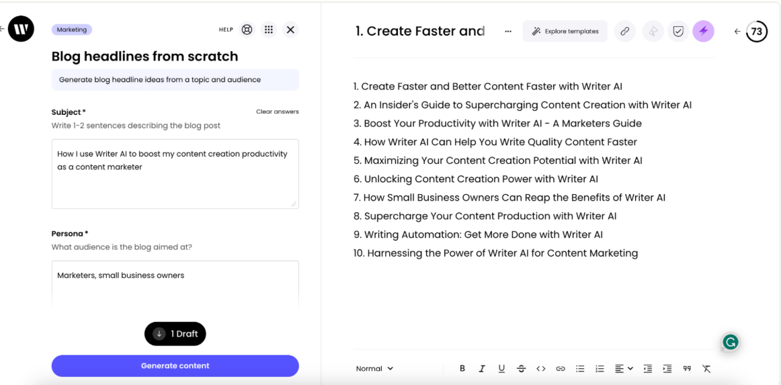Viewport: 781px width, 385px height.
Task: Toggle underline formatting
Action: click(x=501, y=369)
